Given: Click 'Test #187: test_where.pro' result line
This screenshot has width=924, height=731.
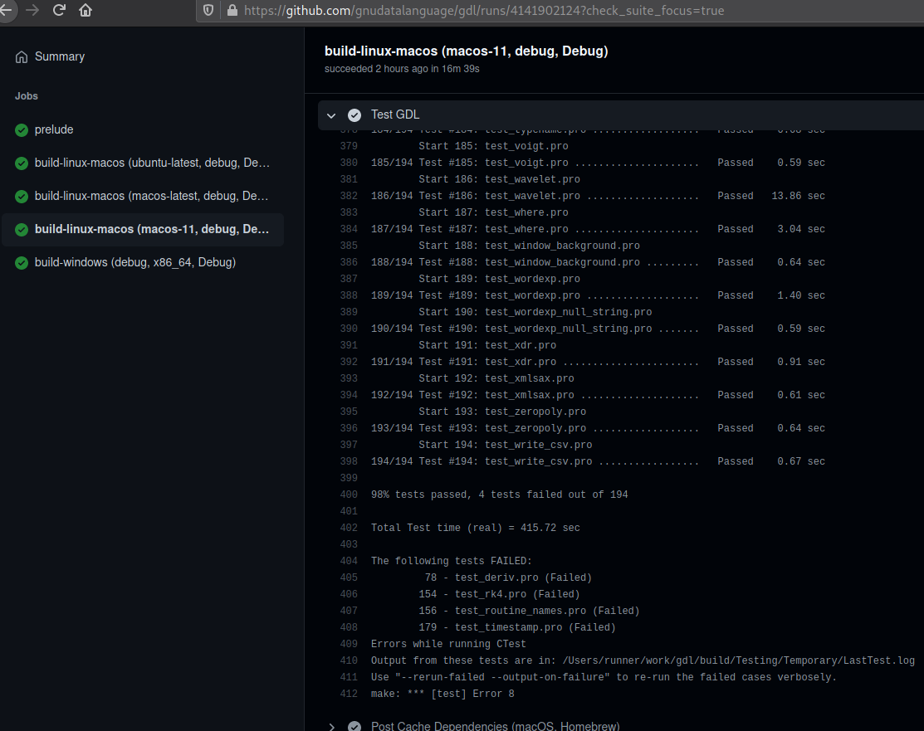Looking at the screenshot, I should pos(598,229).
